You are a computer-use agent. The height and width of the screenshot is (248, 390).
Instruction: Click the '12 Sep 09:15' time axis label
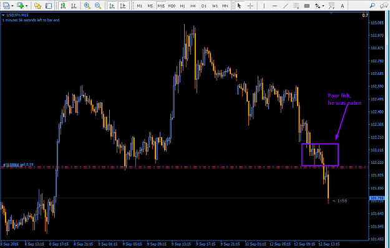click(305, 244)
